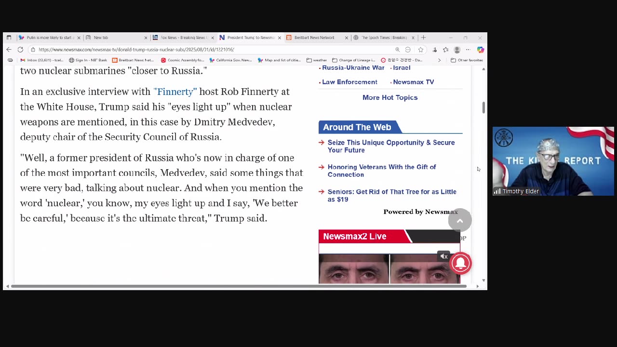The image size is (617, 347).
Task: Open the Israel hot topic
Action: (402, 68)
